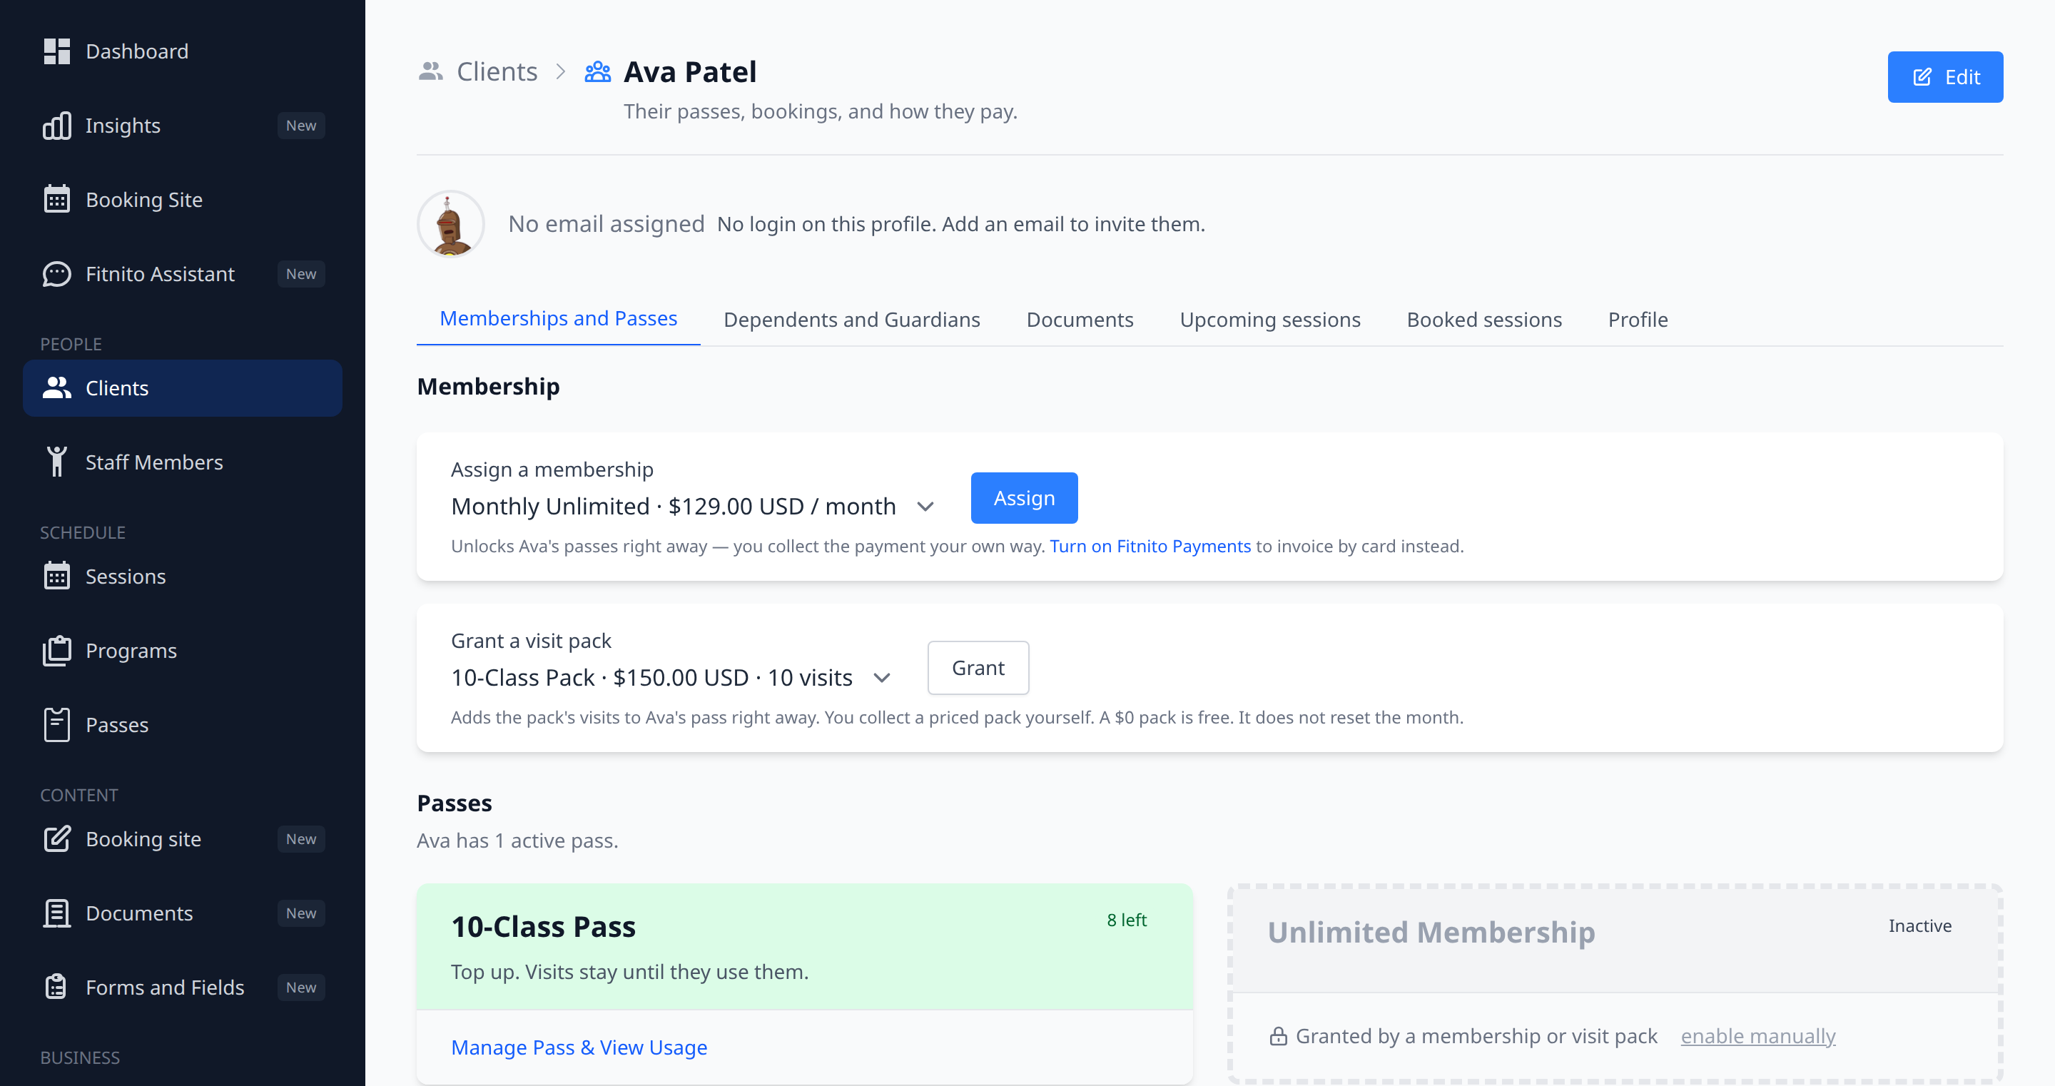The height and width of the screenshot is (1086, 2055).
Task: Open the 10-Class Pack visit pack dropdown
Action: 671,677
